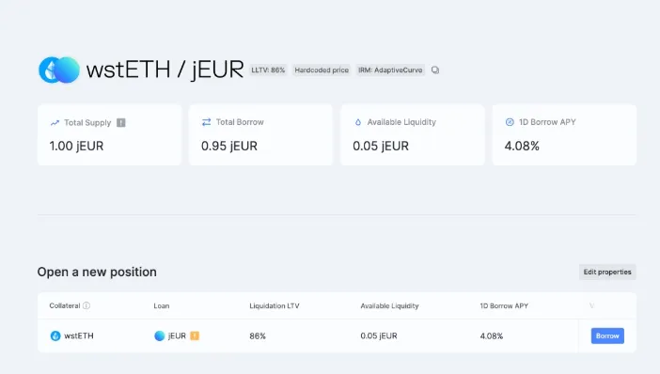660x374 pixels.
Task: Click the Total Supply warning badge icon
Action: tap(120, 122)
